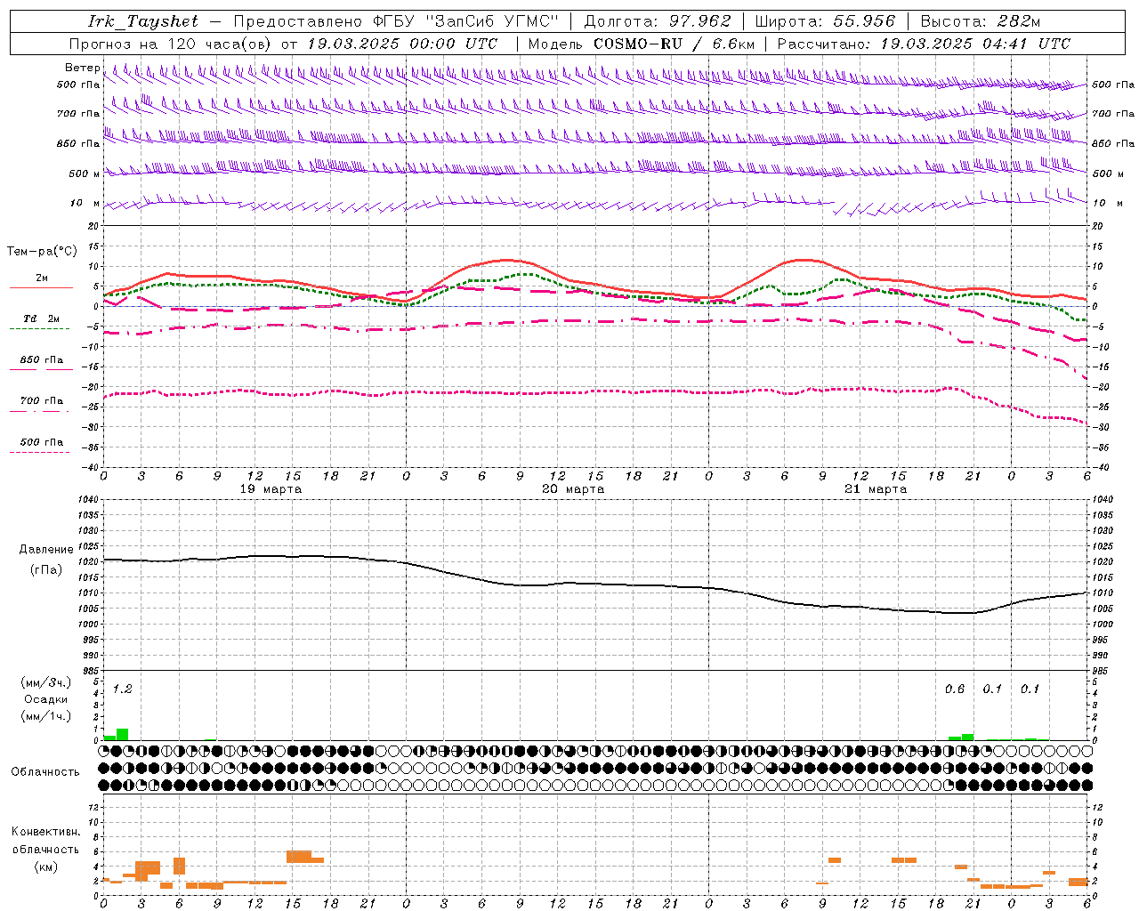
Task: Click the Конвективн. label
Action: point(46,832)
